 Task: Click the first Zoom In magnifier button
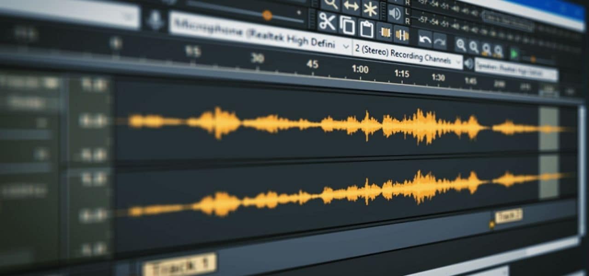[461, 45]
